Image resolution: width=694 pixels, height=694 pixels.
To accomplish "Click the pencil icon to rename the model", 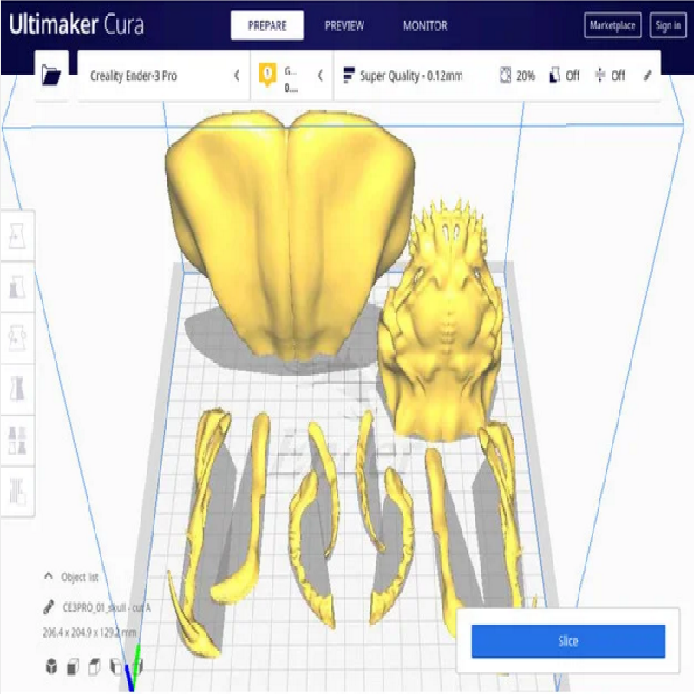I will point(49,607).
